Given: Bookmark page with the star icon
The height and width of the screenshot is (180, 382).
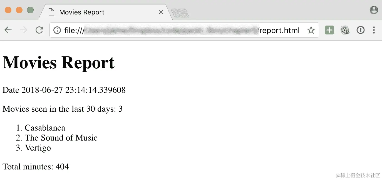Looking at the screenshot, I should coord(311,30).
